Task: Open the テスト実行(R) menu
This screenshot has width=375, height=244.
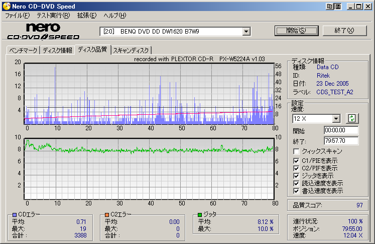Action: [53, 16]
